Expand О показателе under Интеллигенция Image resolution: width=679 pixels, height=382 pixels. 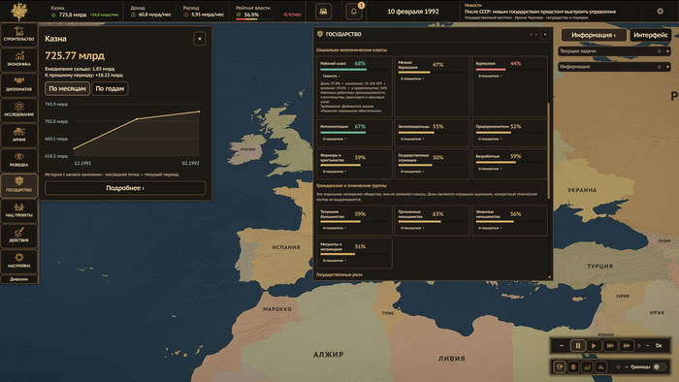(335, 139)
